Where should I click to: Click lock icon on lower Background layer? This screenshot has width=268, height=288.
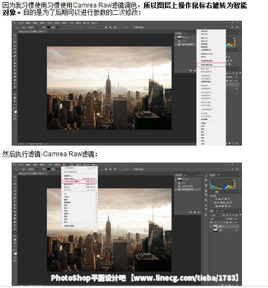click(236, 230)
